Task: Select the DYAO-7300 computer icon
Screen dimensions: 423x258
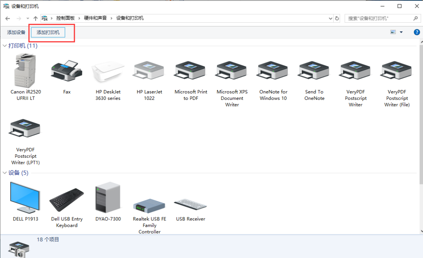Action: 108,197
